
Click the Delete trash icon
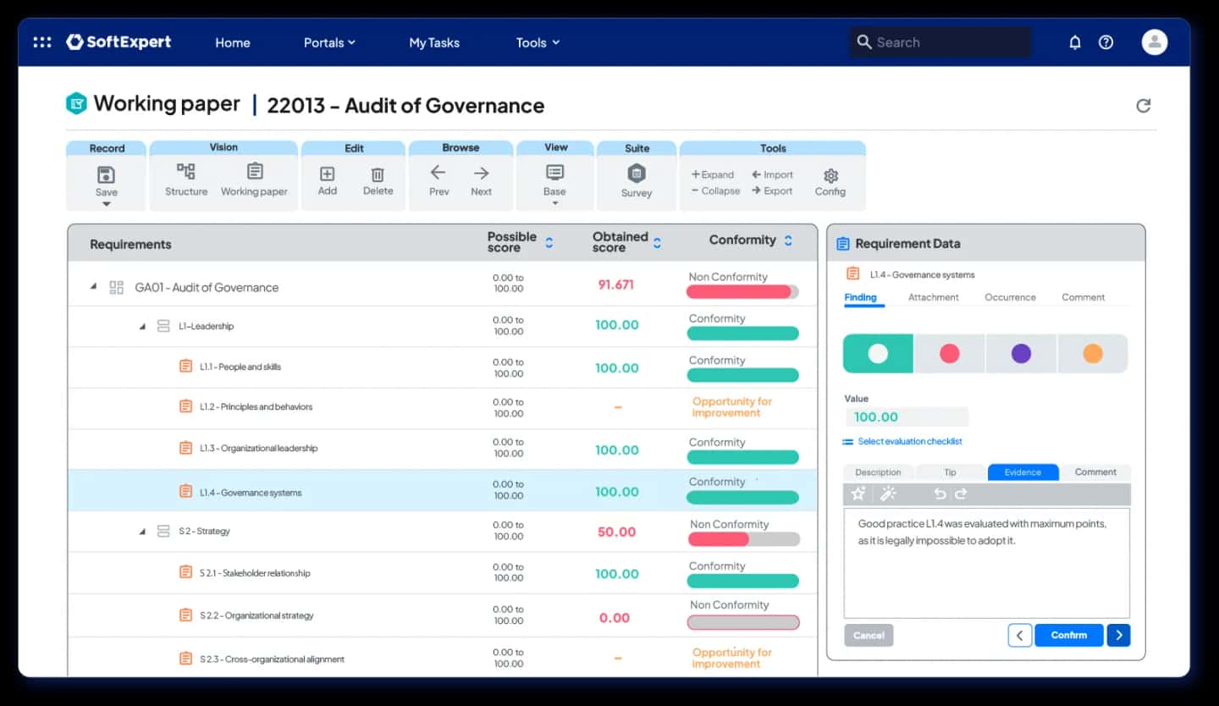pyautogui.click(x=378, y=174)
